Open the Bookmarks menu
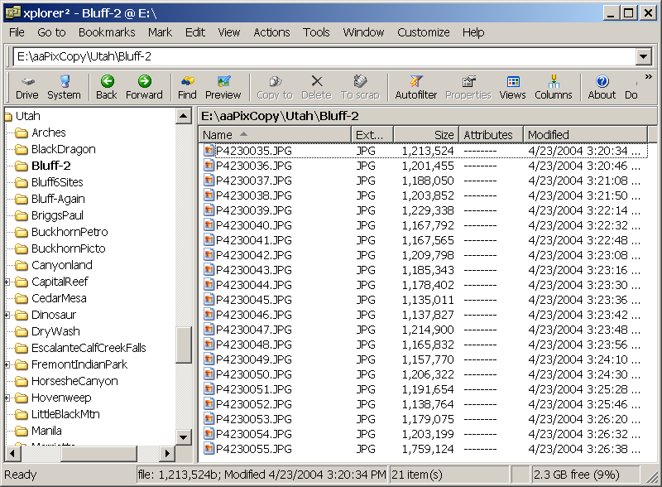The image size is (662, 487). click(x=107, y=32)
